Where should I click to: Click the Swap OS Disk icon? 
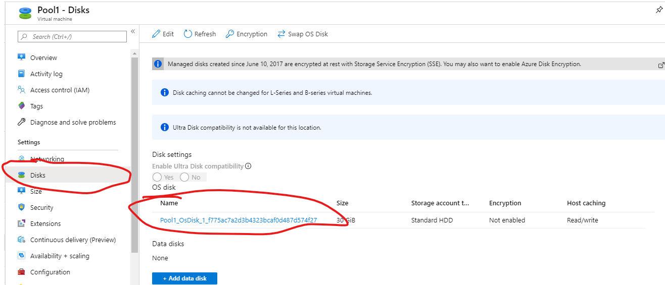click(x=281, y=34)
